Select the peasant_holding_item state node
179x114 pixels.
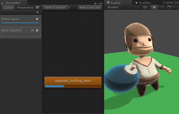click(x=73, y=81)
